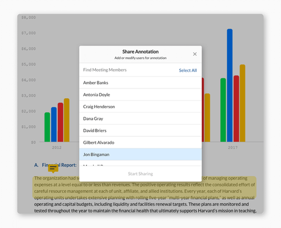This screenshot has height=228, width=281.
Task: Pick Dana Gray in member list
Action: 140,119
